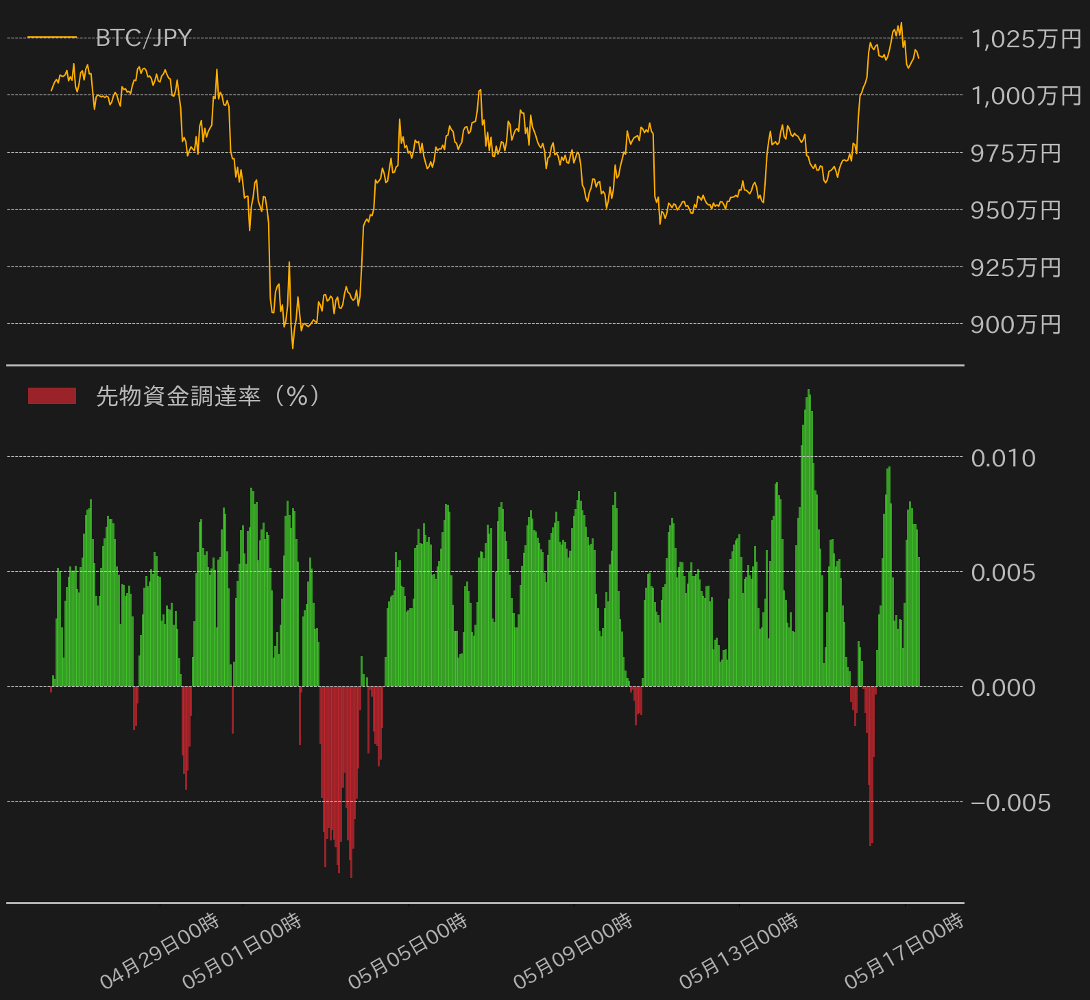This screenshot has width=1090, height=1000.
Task: Click the 05月05日00時 date axis label
Action: point(408,951)
